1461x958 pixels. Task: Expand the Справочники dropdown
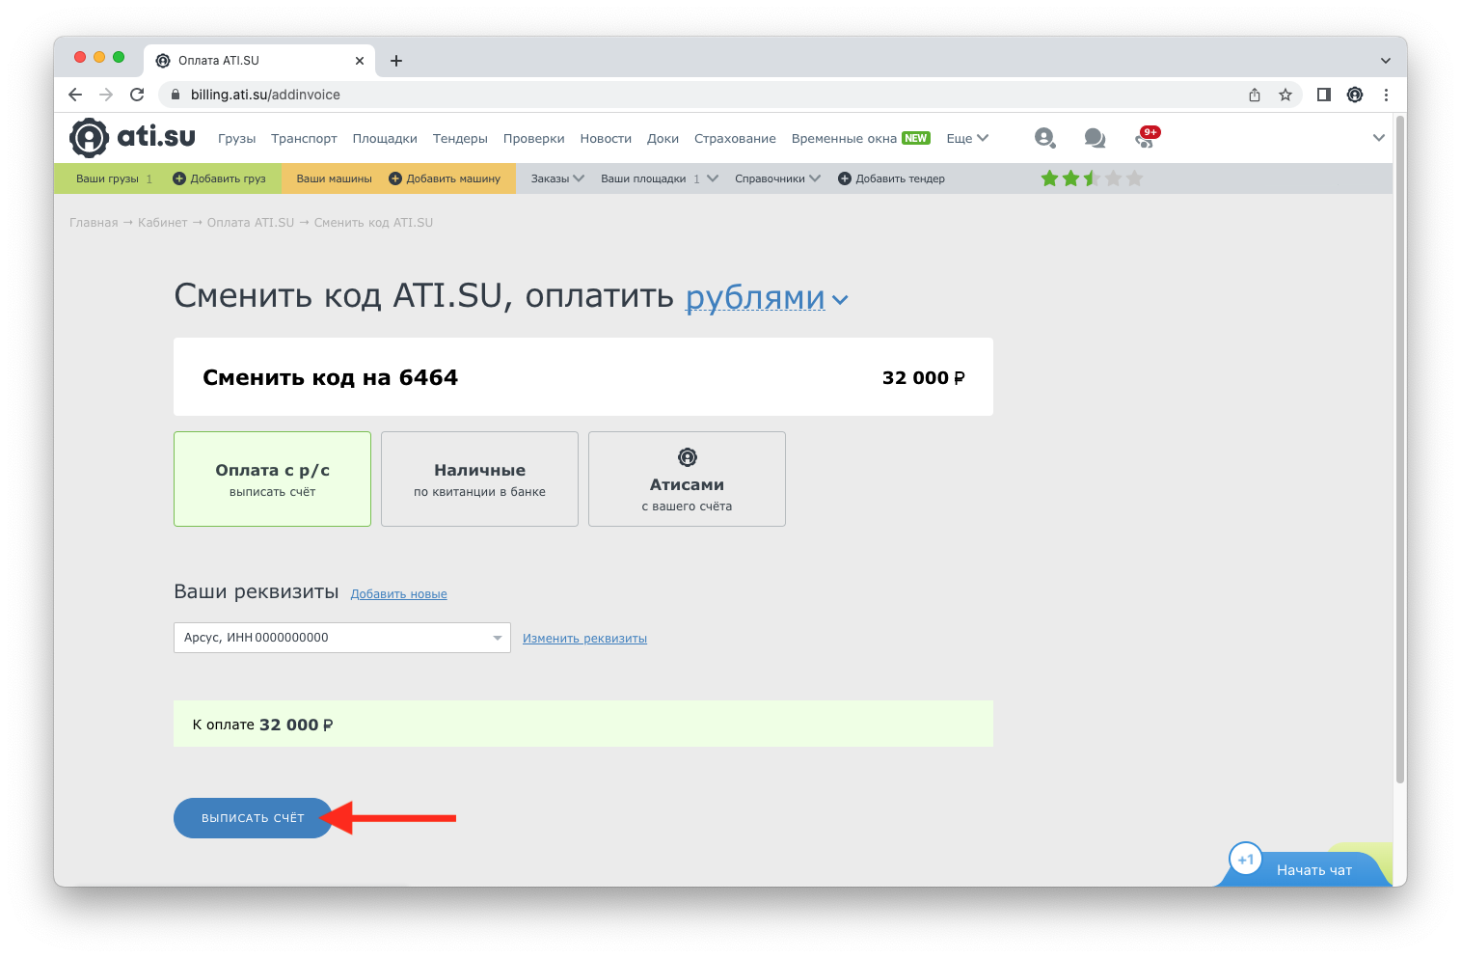click(777, 178)
